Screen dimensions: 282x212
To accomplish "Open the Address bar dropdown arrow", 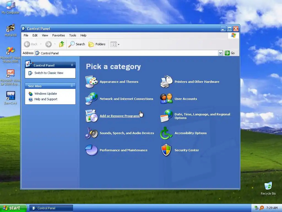I will [221, 53].
